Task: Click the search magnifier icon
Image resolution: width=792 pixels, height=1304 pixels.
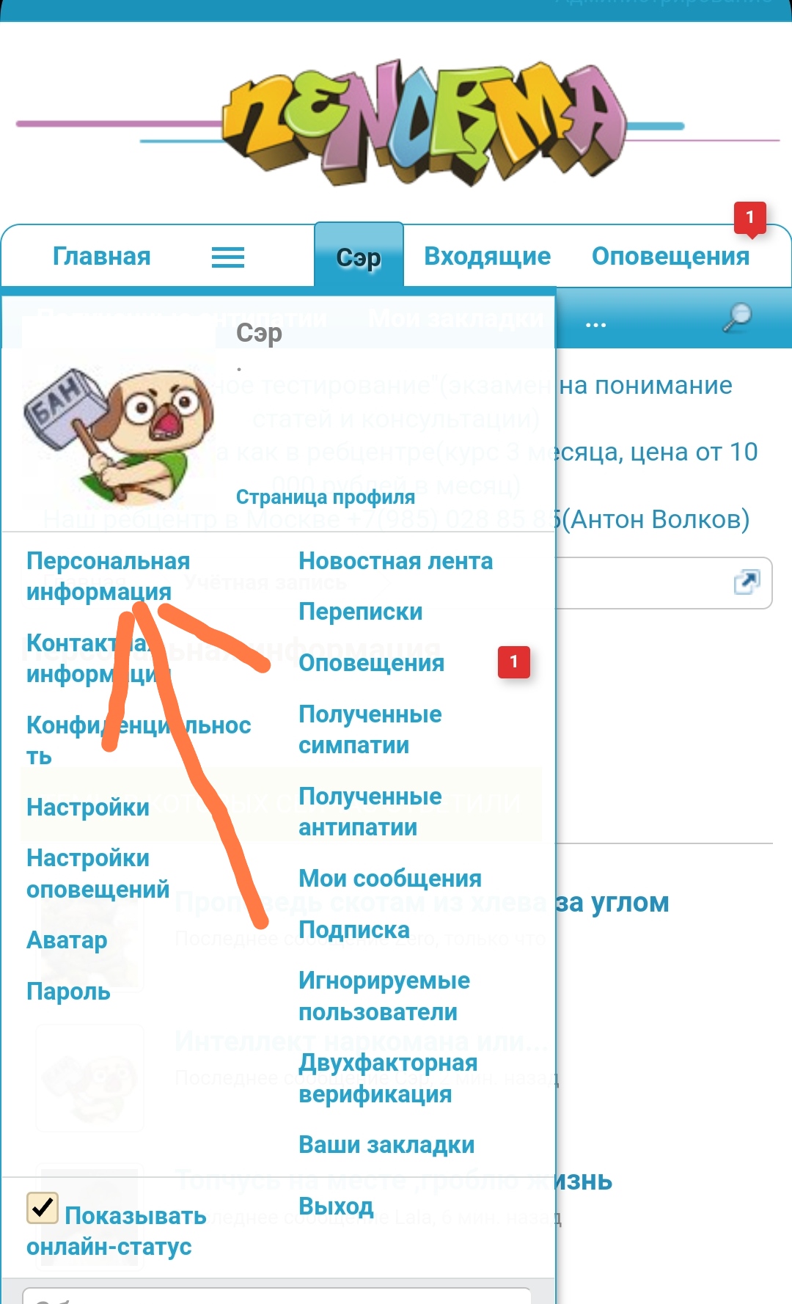Action: tap(738, 318)
